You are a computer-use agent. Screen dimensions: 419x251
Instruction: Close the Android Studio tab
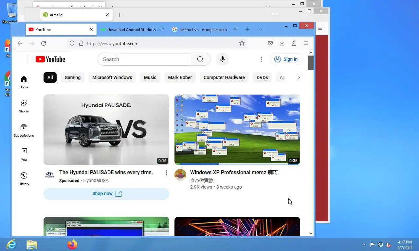click(x=163, y=29)
